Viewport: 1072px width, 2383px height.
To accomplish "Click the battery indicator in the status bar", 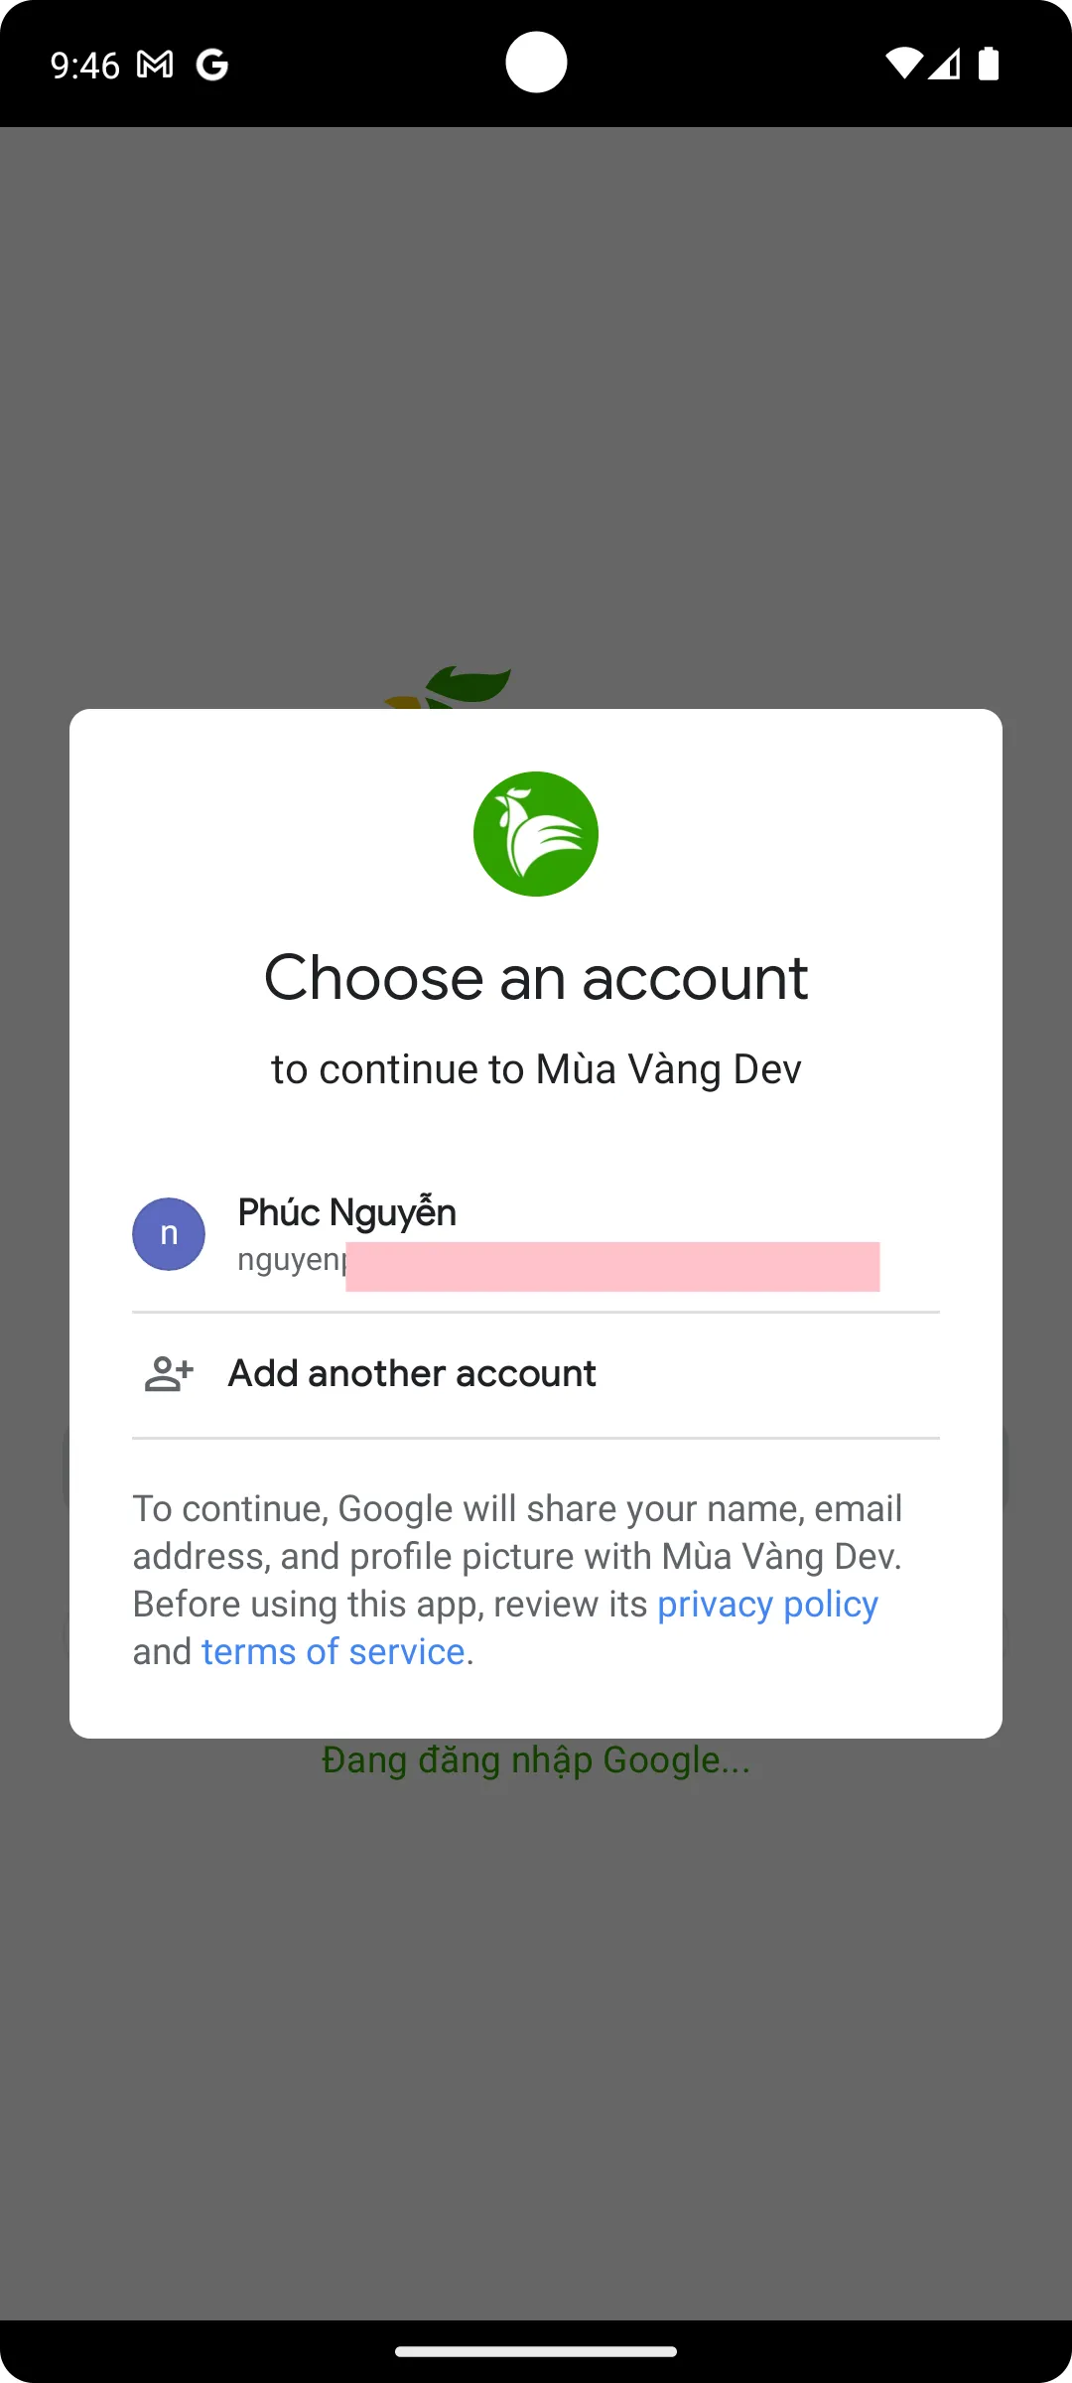I will click(988, 64).
